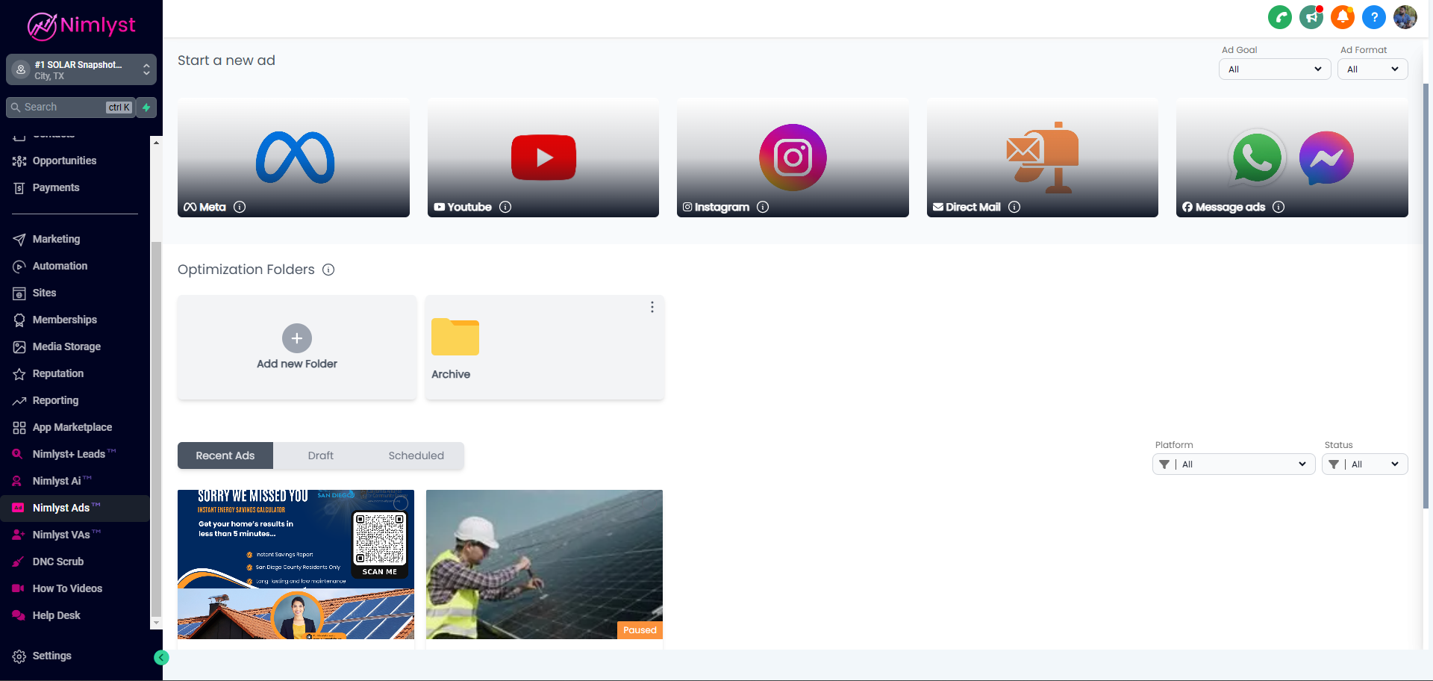Open the Ad Goal dropdown
Screen dimensions: 1433x681
(1275, 69)
